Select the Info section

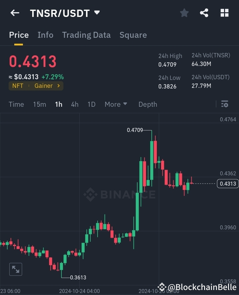click(x=45, y=35)
